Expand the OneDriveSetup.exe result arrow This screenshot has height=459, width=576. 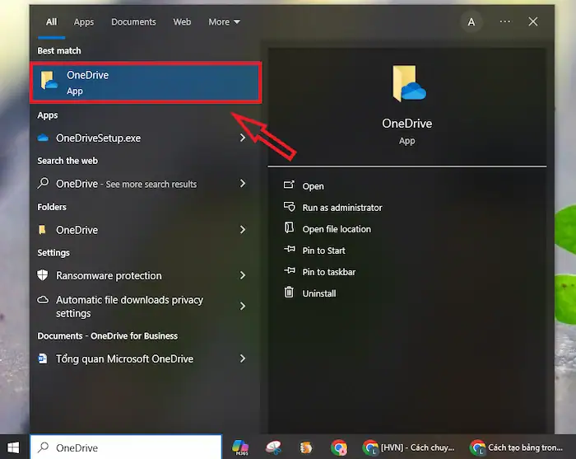243,138
